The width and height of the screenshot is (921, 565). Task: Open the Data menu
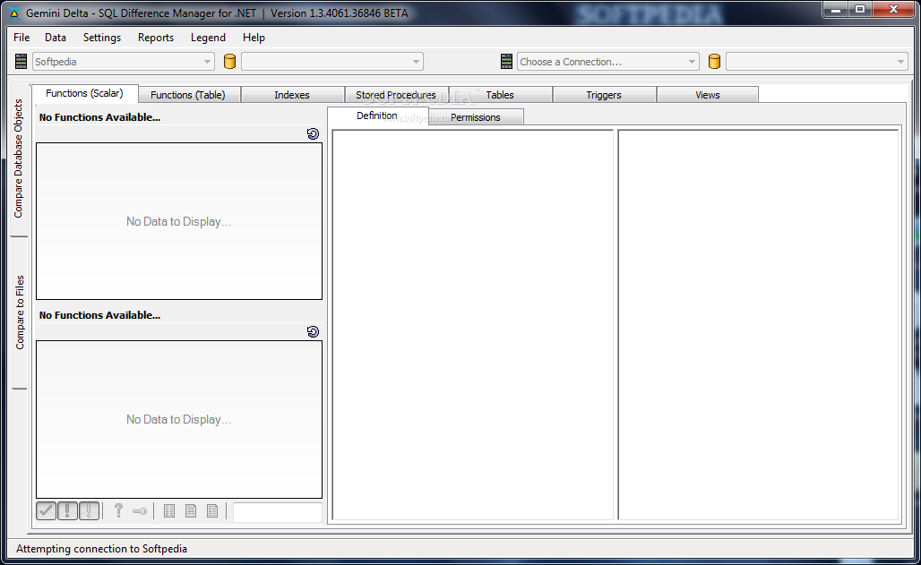(56, 38)
